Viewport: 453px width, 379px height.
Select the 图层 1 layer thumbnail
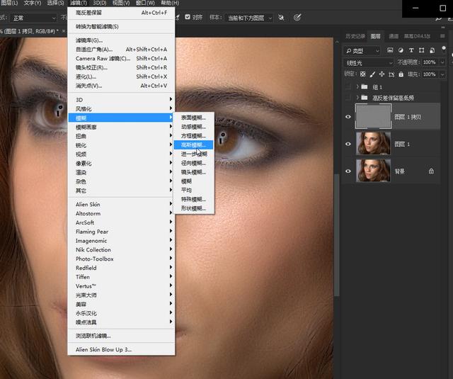pyautogui.click(x=373, y=144)
